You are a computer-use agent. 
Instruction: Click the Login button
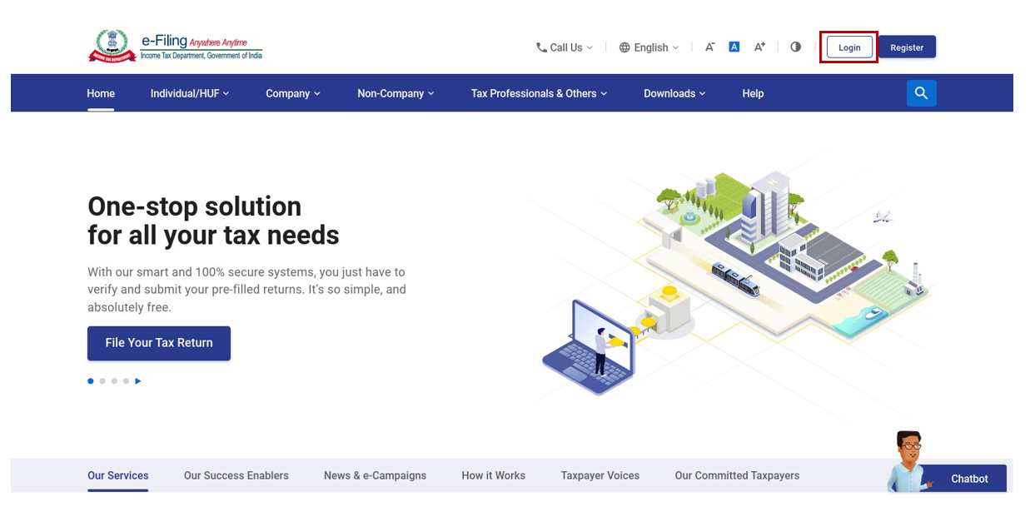[x=849, y=47]
